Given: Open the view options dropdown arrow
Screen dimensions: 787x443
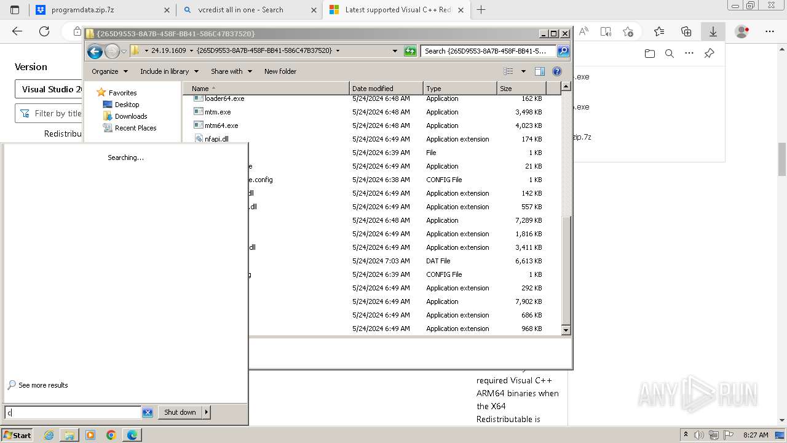Looking at the screenshot, I should click(523, 71).
